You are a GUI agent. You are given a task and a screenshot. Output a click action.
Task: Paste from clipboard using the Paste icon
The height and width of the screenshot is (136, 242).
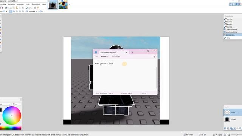point(17,8)
